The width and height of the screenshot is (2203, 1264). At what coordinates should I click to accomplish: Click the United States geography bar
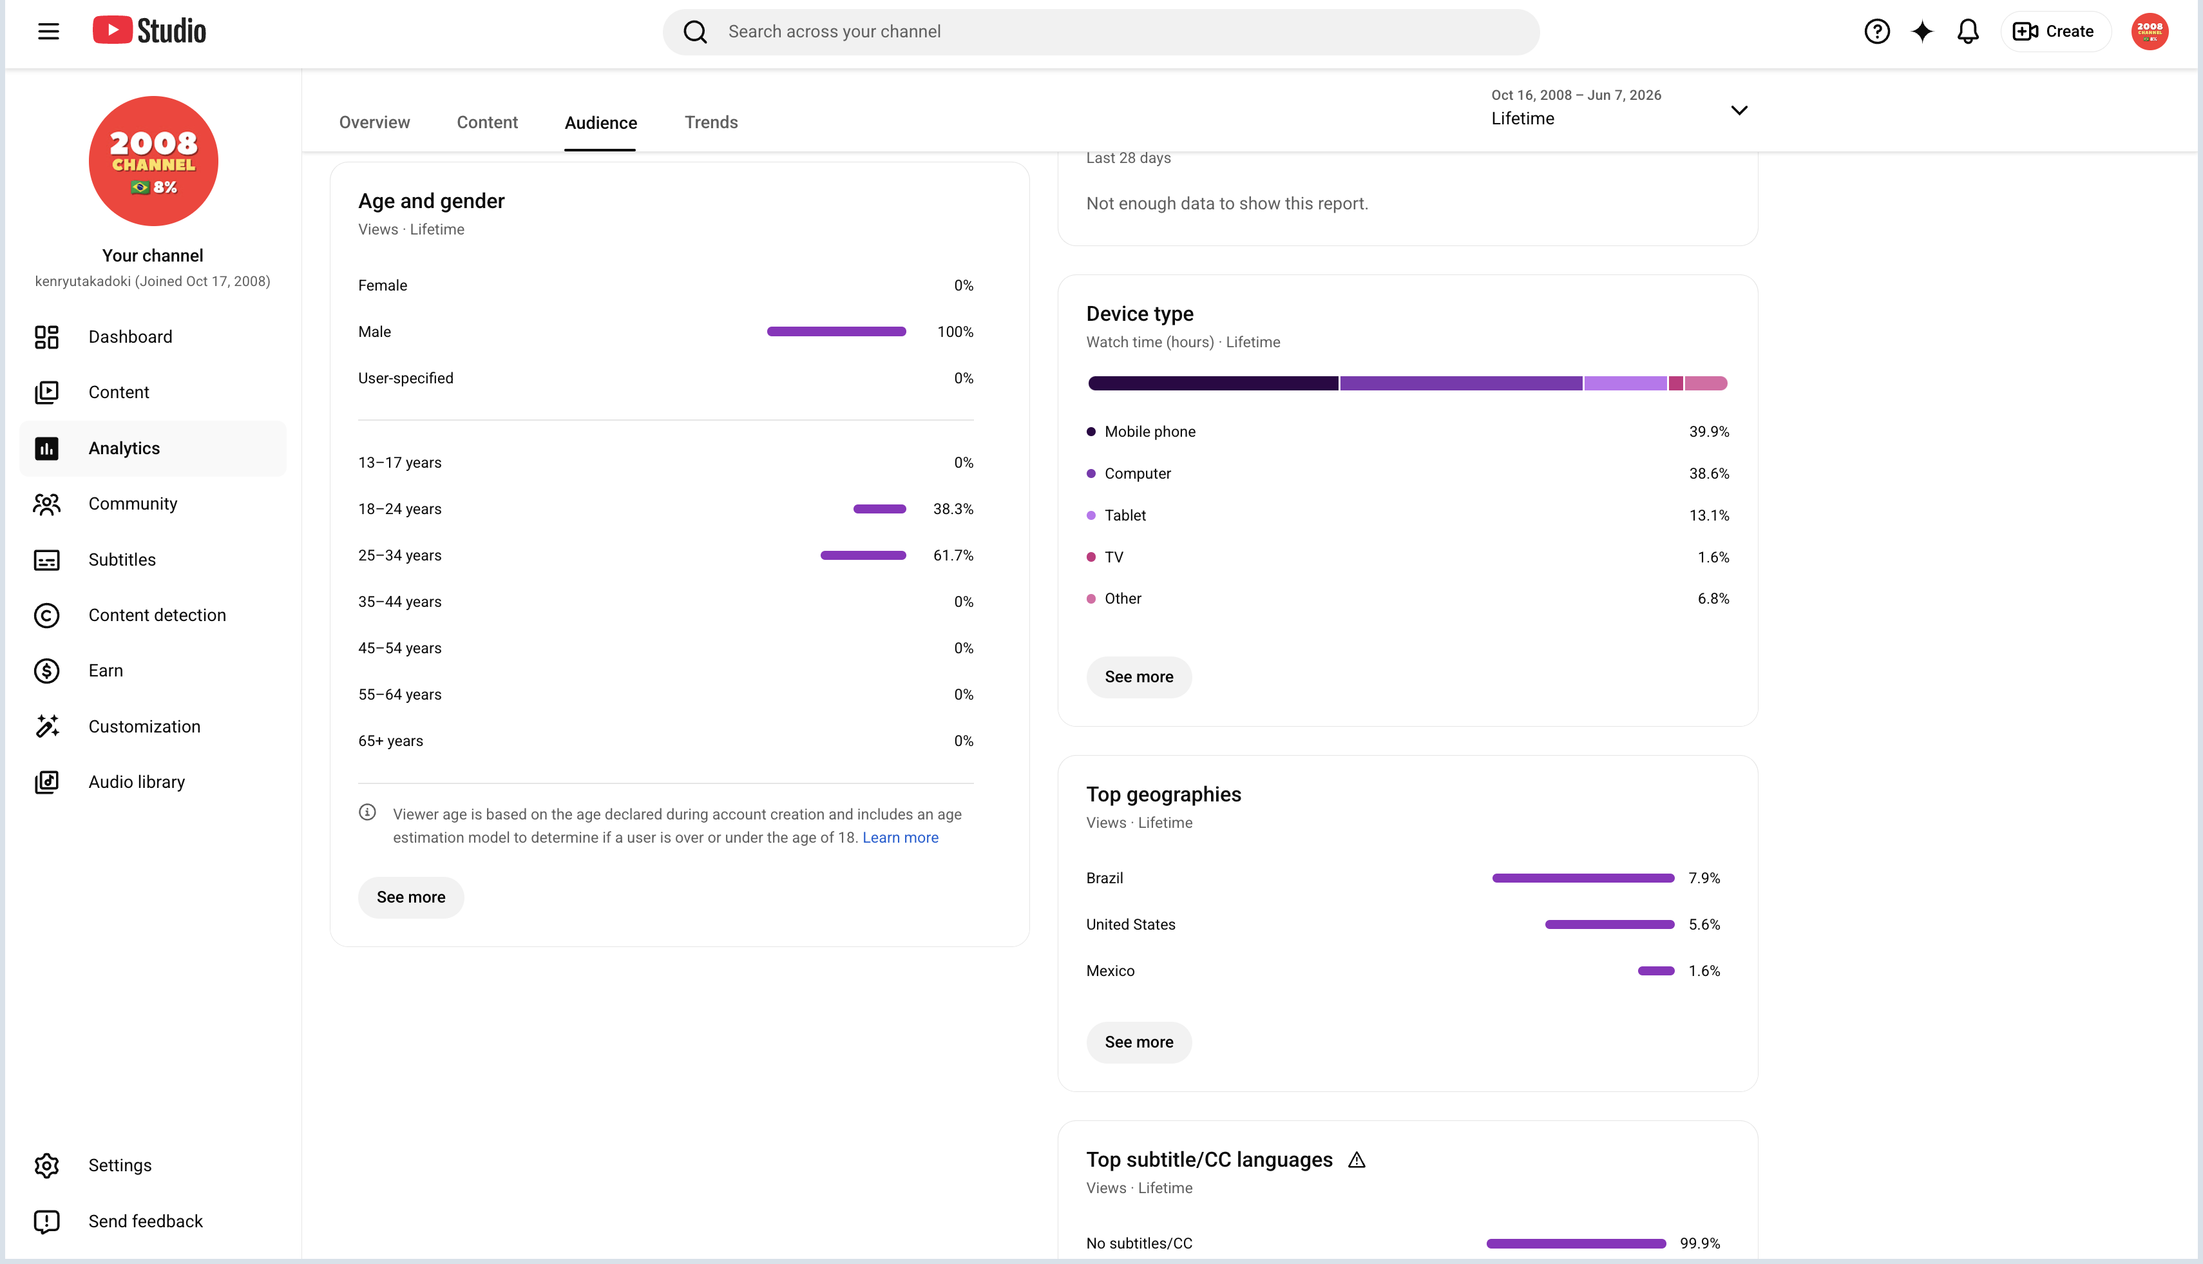click(1610, 924)
